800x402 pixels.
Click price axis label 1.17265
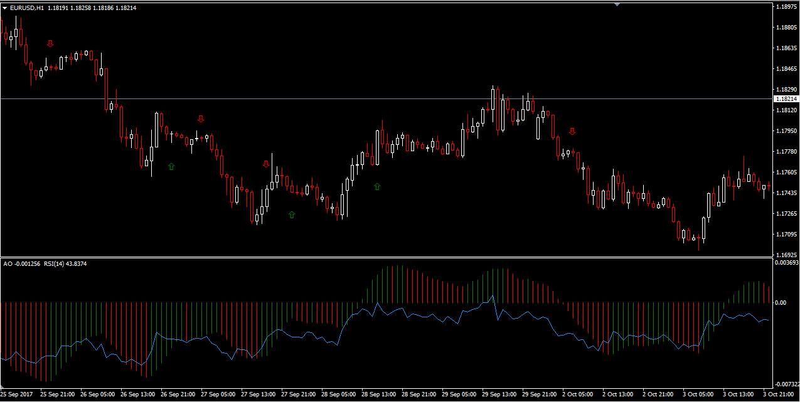click(x=787, y=214)
